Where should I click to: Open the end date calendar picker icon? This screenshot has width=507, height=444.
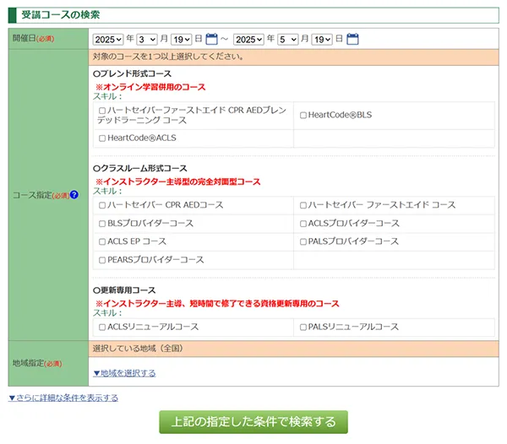pos(352,39)
